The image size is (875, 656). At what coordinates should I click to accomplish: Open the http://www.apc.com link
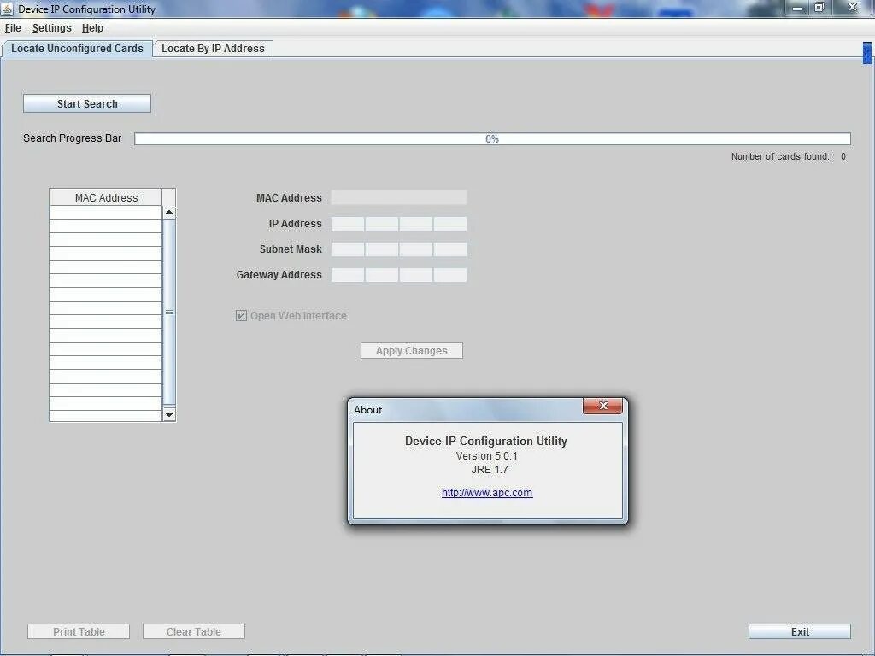click(487, 493)
